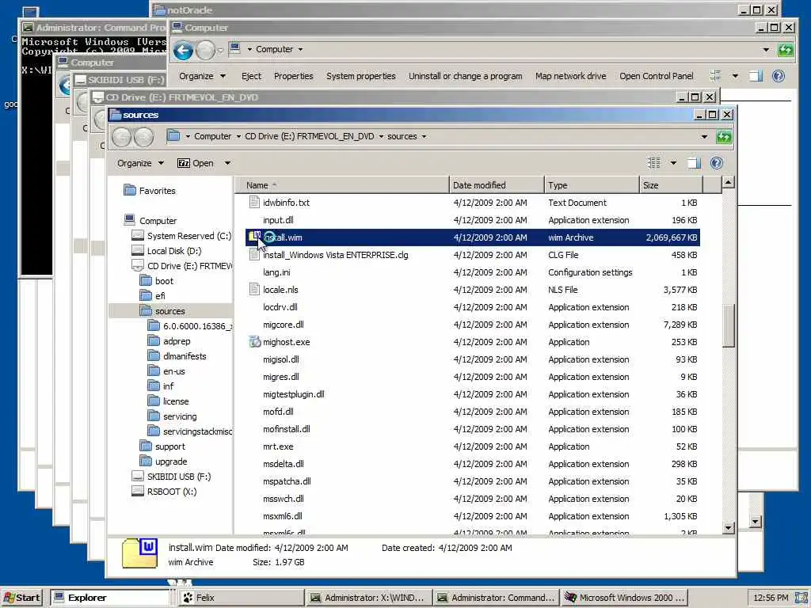Sort by the Type column header
Screen dimensions: 811x608
[592, 185]
